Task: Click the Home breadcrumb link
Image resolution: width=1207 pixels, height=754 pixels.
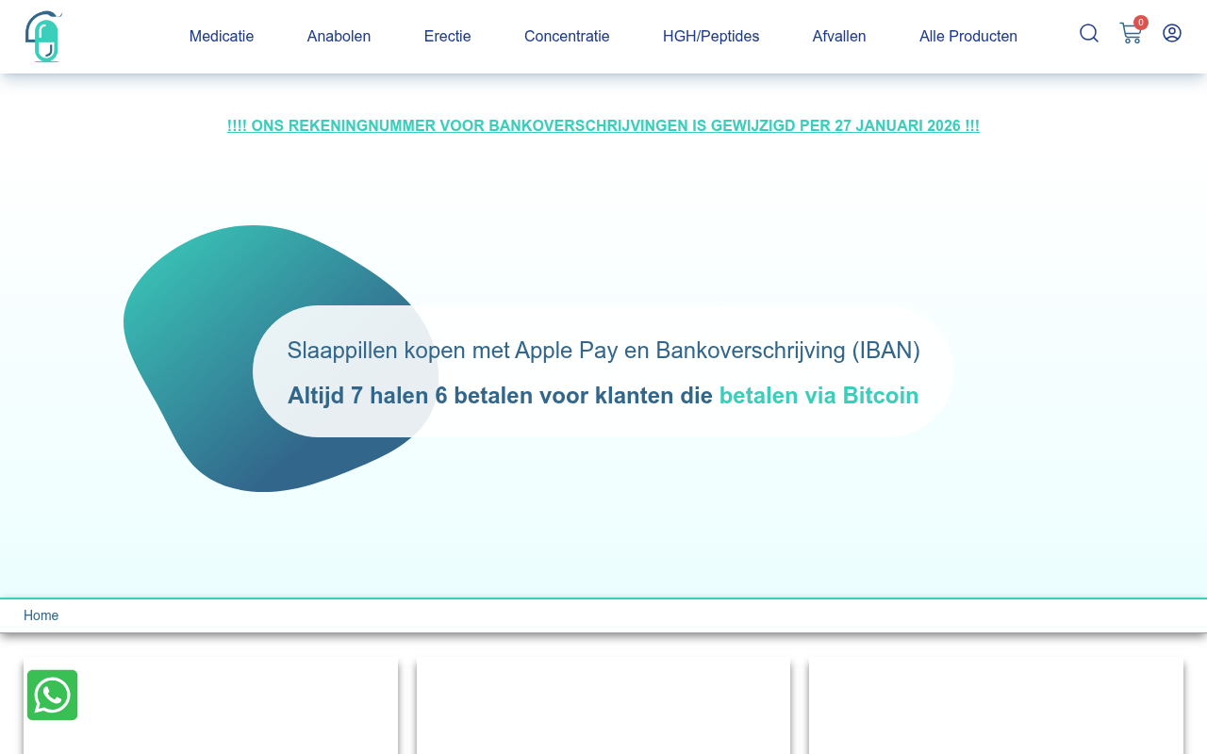Action: tap(41, 615)
